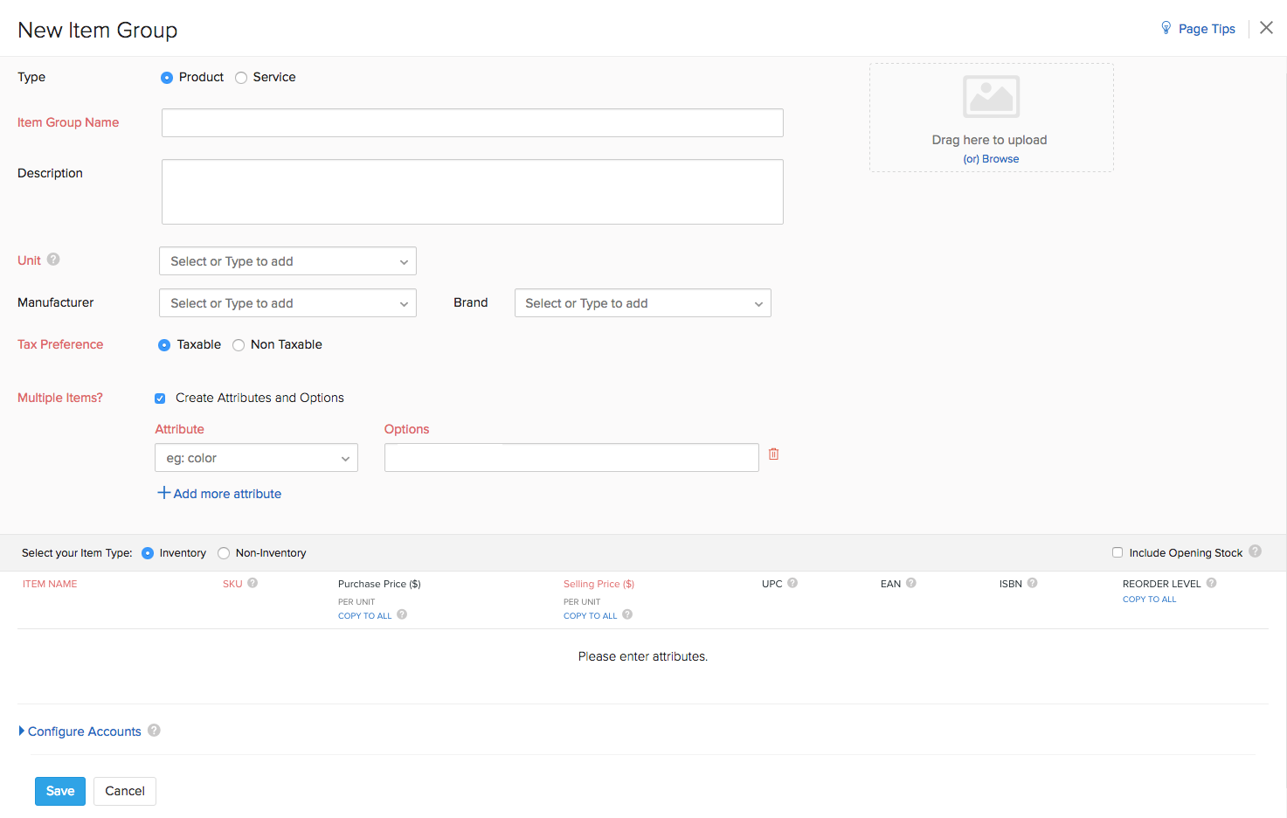
Task: Open the Unit dropdown
Action: click(287, 261)
